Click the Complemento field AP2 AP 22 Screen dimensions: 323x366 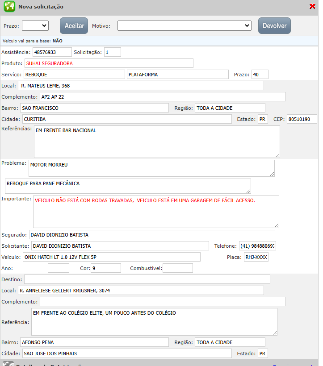pos(163,97)
